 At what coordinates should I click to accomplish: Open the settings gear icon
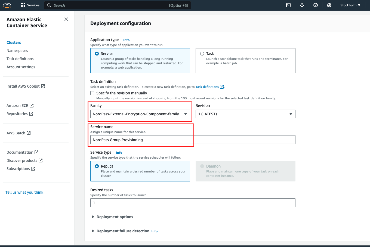(x=329, y=5)
